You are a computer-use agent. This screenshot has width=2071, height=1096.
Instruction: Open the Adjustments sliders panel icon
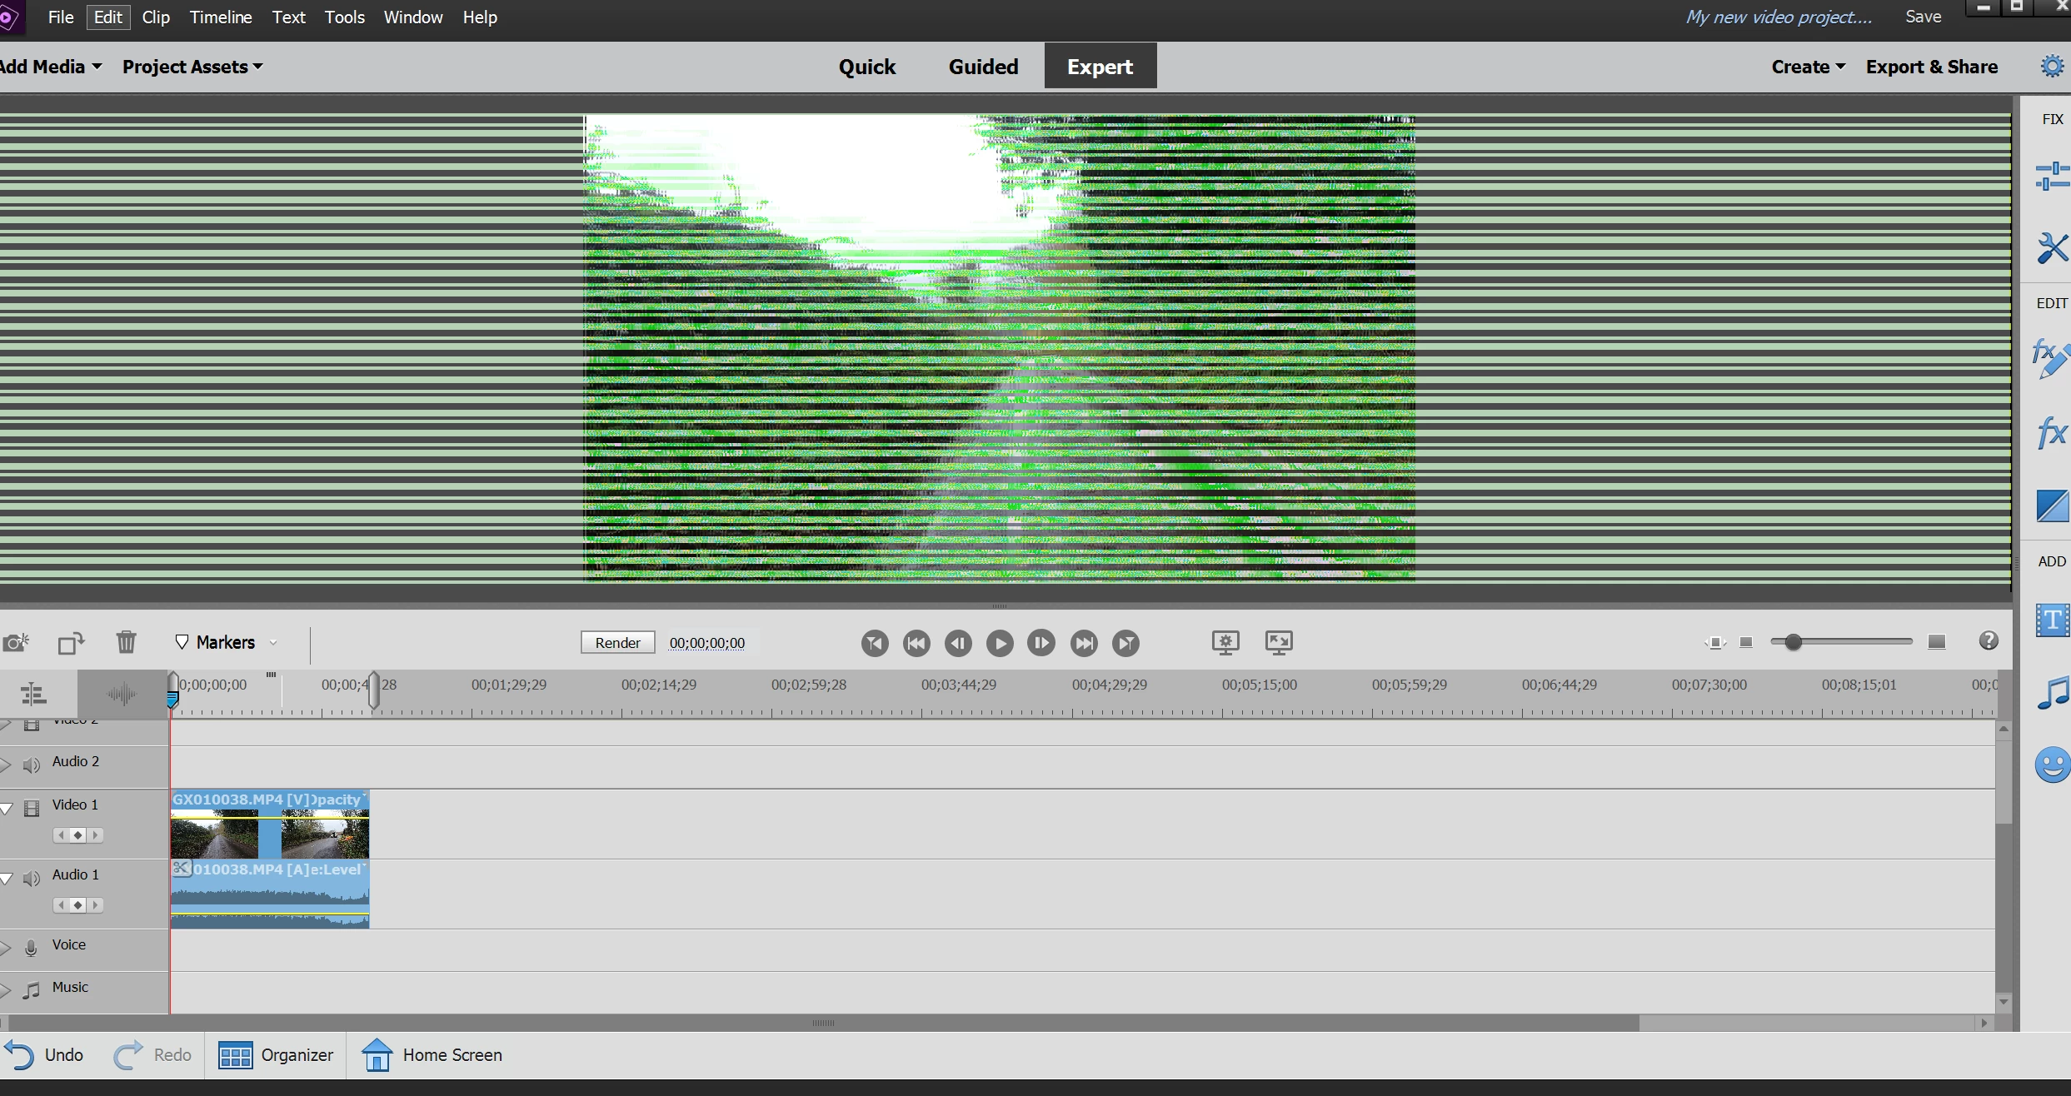(2052, 176)
